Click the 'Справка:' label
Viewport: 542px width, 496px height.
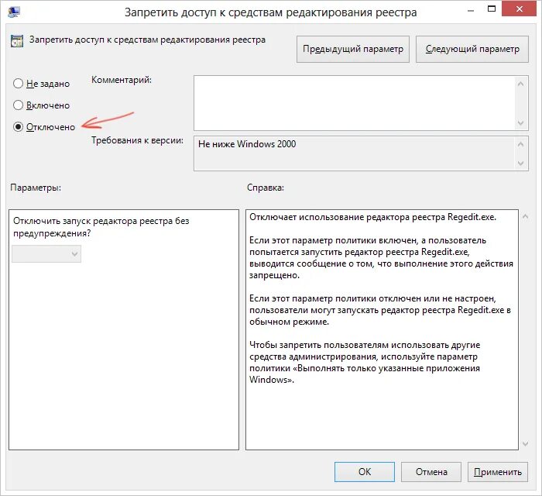(266, 188)
